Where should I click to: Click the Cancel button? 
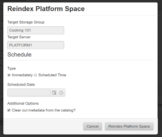point(92,126)
